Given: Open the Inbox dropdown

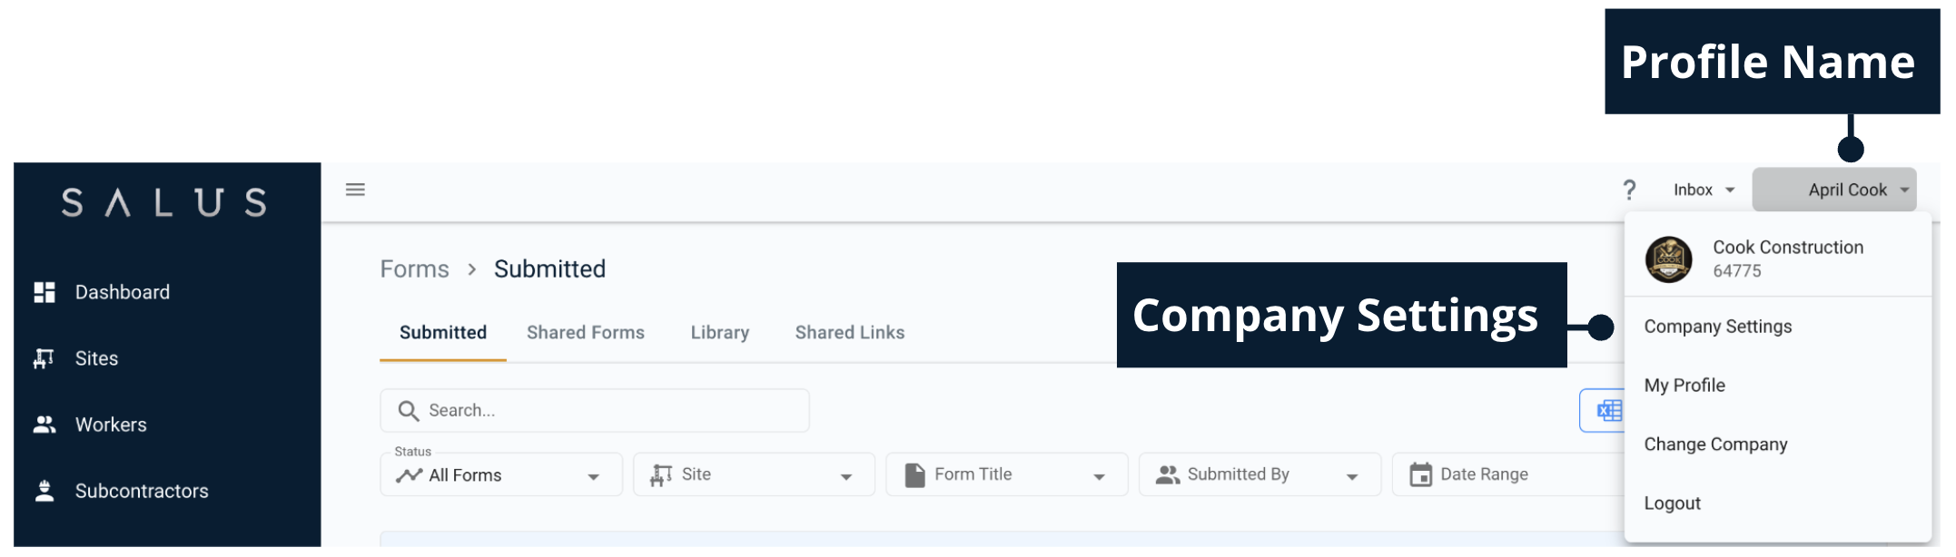Looking at the screenshot, I should (x=1704, y=190).
